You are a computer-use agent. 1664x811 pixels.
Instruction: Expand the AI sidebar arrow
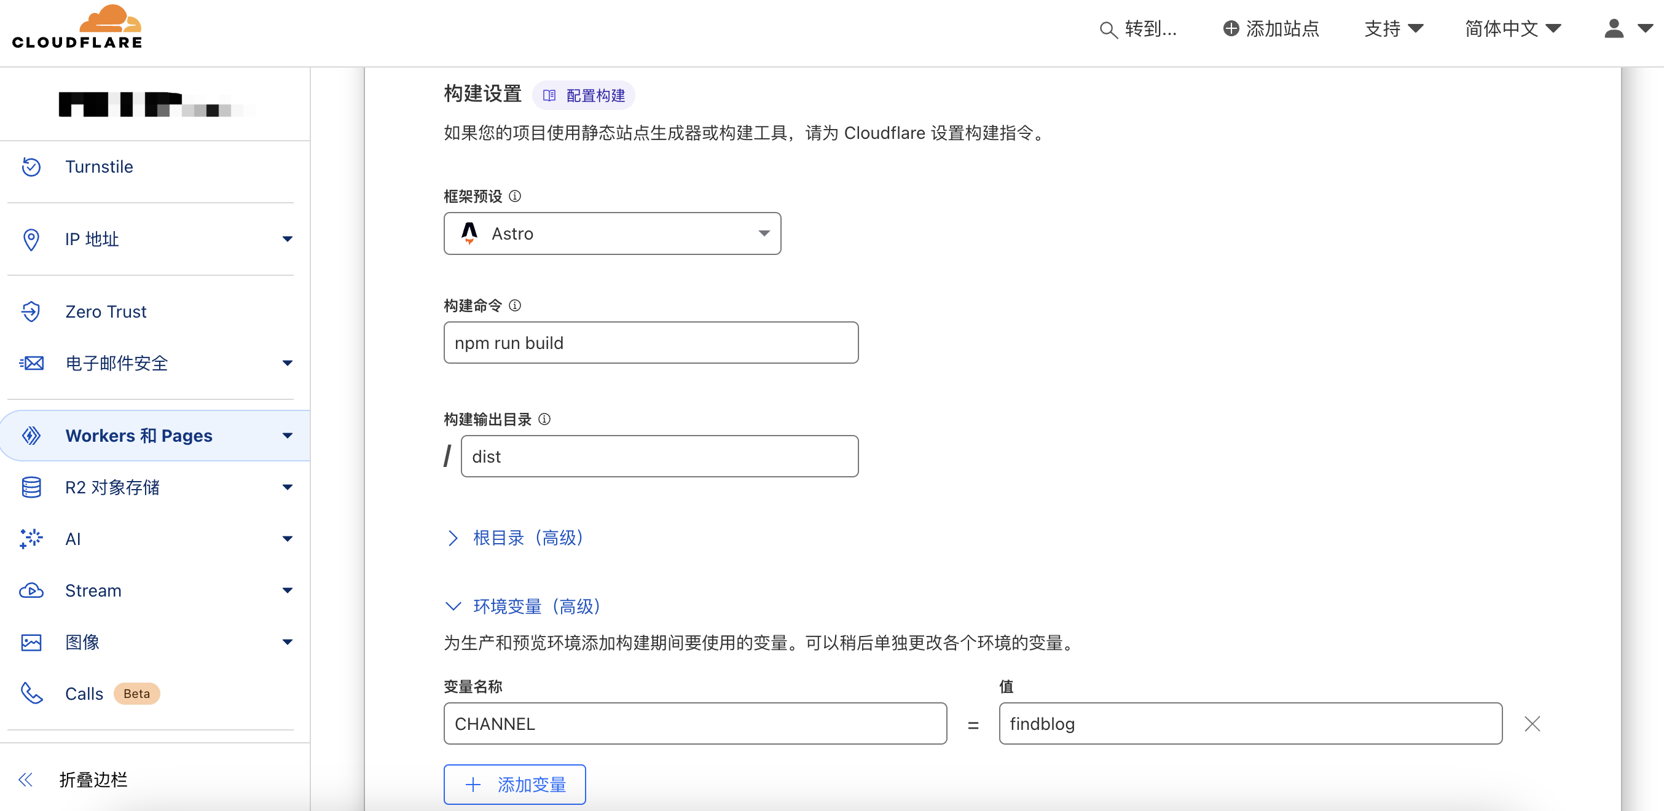[288, 538]
